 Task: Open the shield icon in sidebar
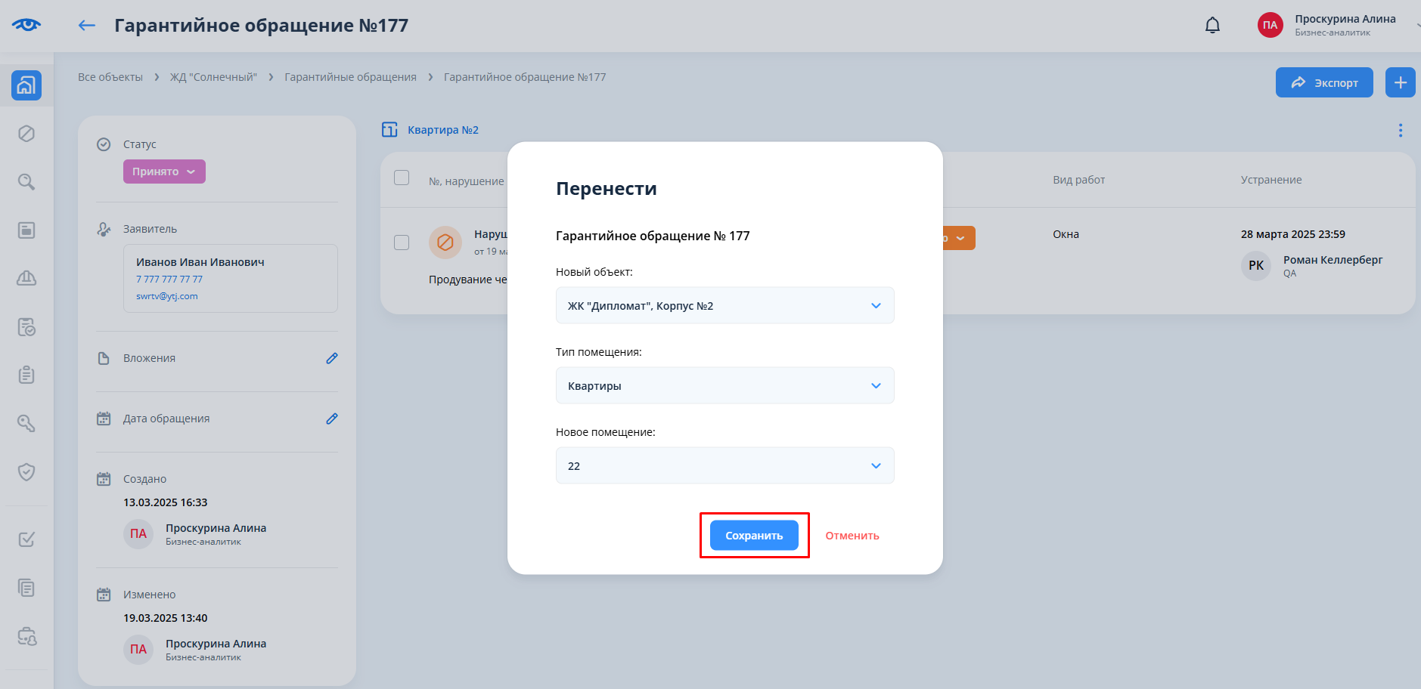[26, 472]
